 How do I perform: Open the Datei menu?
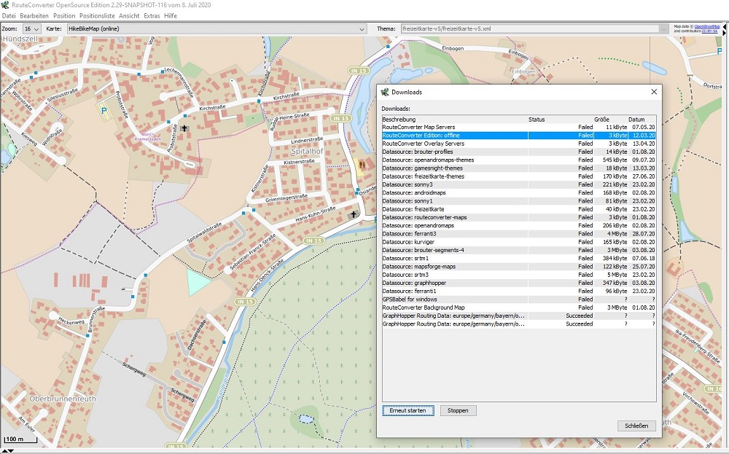pyautogui.click(x=9, y=16)
